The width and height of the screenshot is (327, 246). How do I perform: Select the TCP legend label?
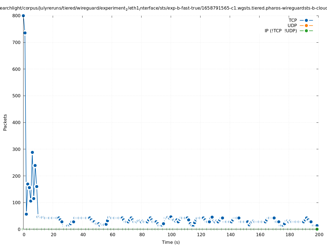(x=293, y=20)
